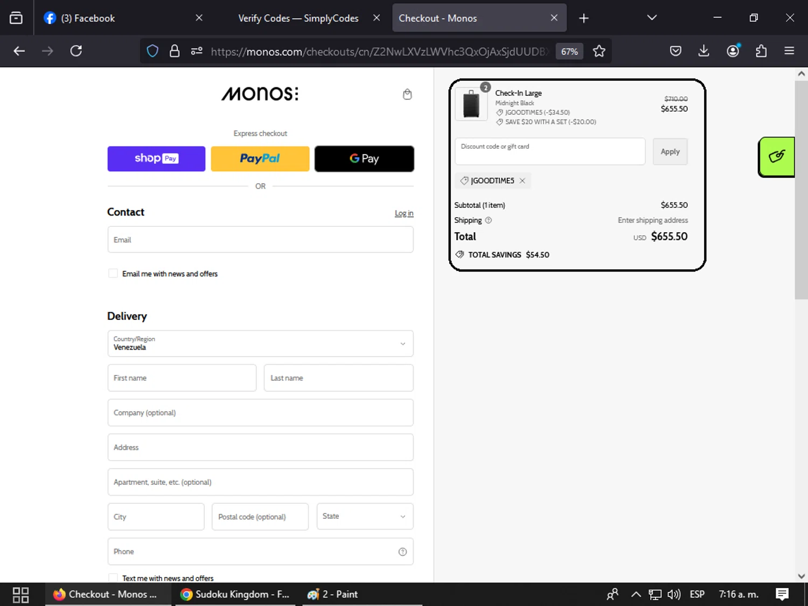Open the network status tray icon
This screenshot has height=606, width=808.
(654, 594)
